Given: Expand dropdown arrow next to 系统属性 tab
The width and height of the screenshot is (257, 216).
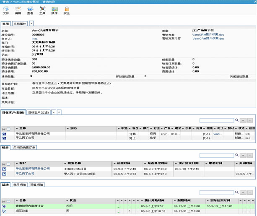Looking at the screenshot, I should [32, 24].
